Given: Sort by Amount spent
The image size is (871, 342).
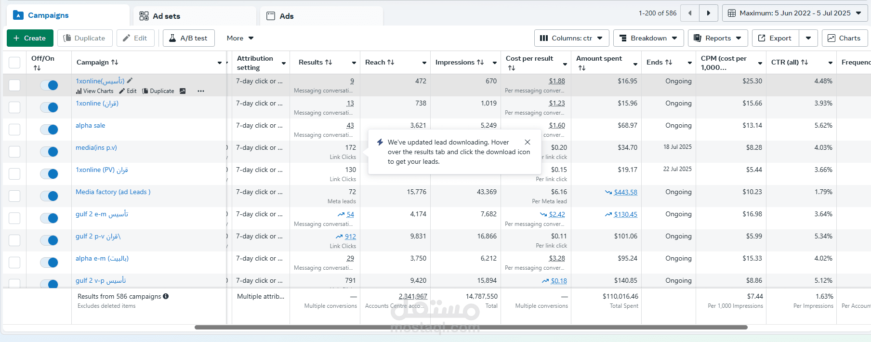Looking at the screenshot, I should coord(582,68).
